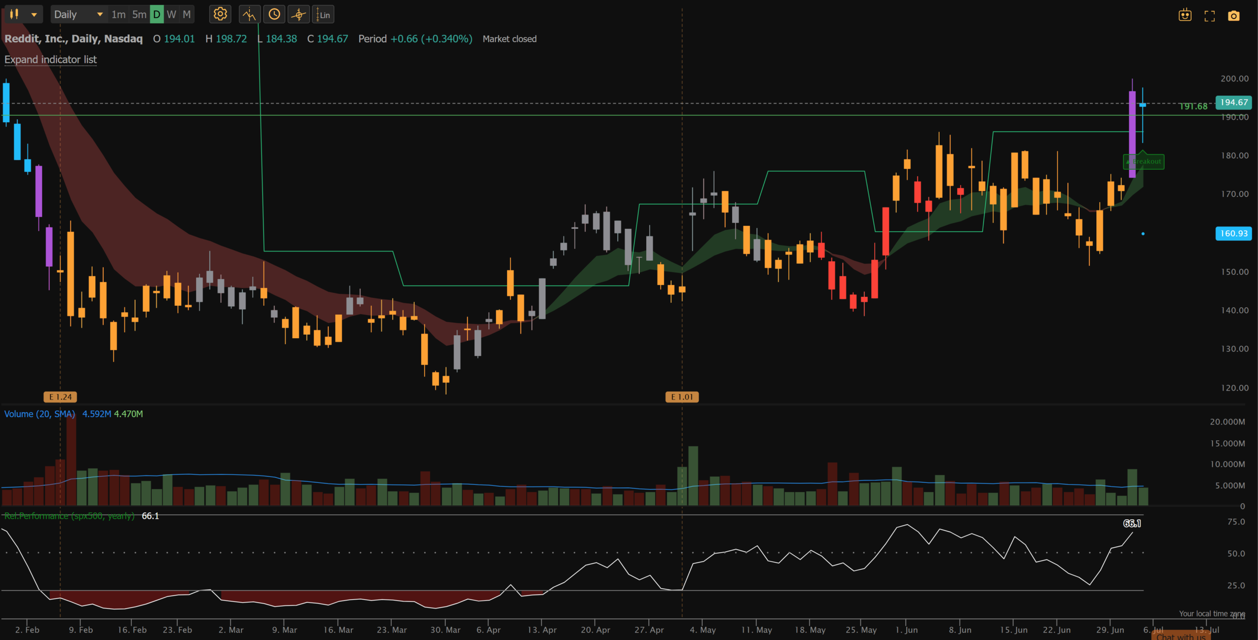Screen dimensions: 1258x640
Task: Click Expand indicator list link
Action: 51,59
